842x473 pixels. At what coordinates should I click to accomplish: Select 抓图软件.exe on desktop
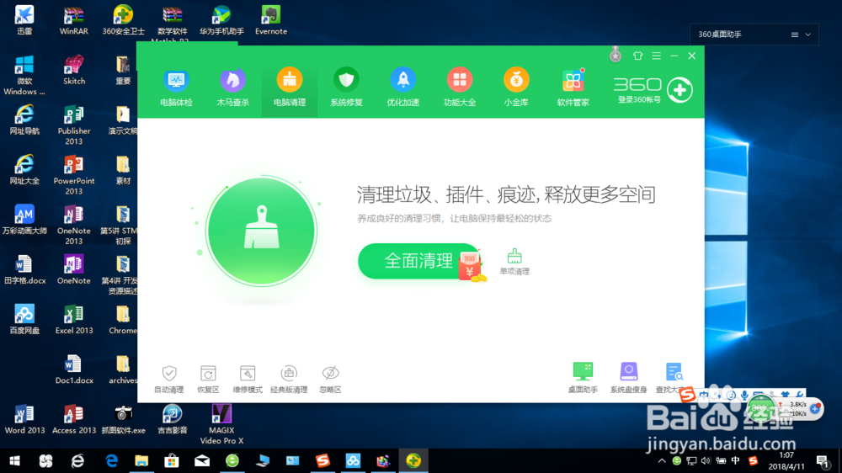[123, 420]
